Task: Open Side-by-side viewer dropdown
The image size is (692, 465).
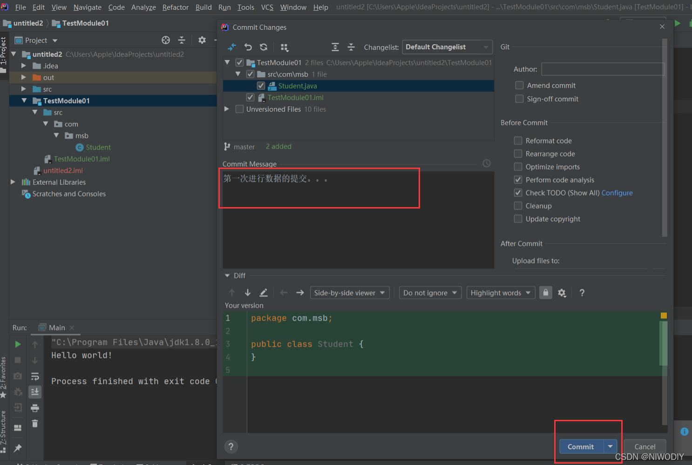Action: click(x=350, y=293)
